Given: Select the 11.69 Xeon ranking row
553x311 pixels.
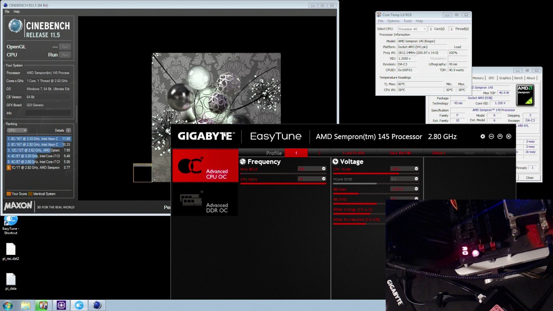Looking at the screenshot, I should pos(39,139).
